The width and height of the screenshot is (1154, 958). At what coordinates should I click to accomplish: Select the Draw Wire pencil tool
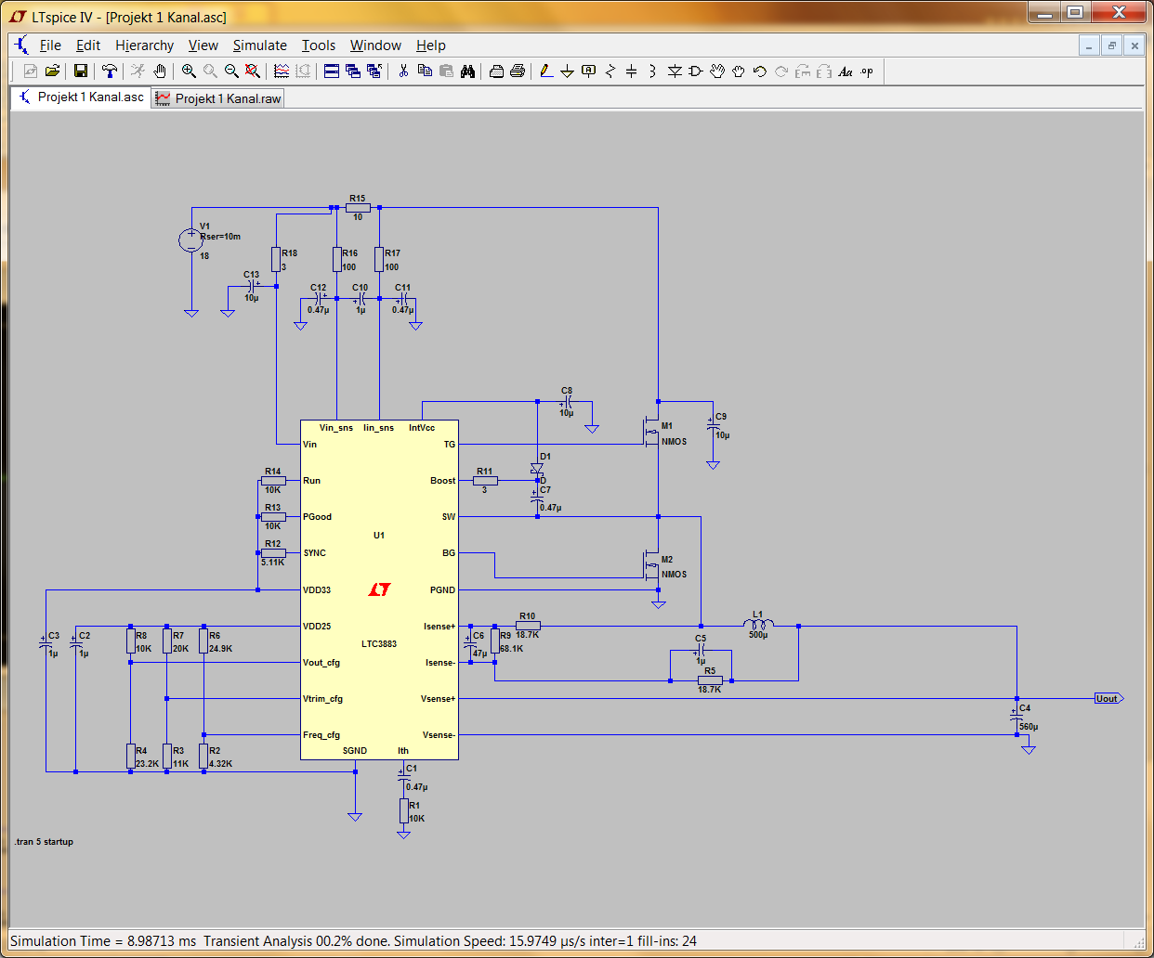(545, 71)
